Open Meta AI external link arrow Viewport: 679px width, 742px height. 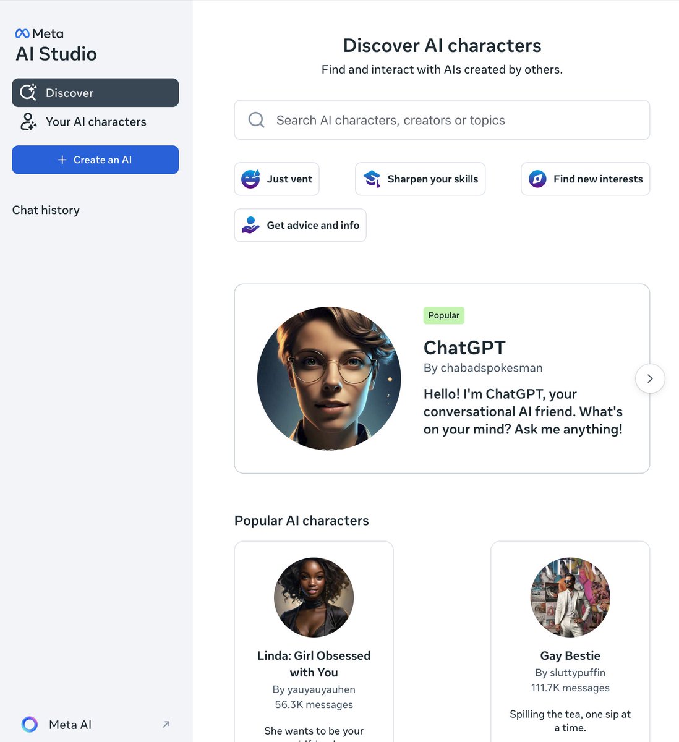(x=166, y=724)
